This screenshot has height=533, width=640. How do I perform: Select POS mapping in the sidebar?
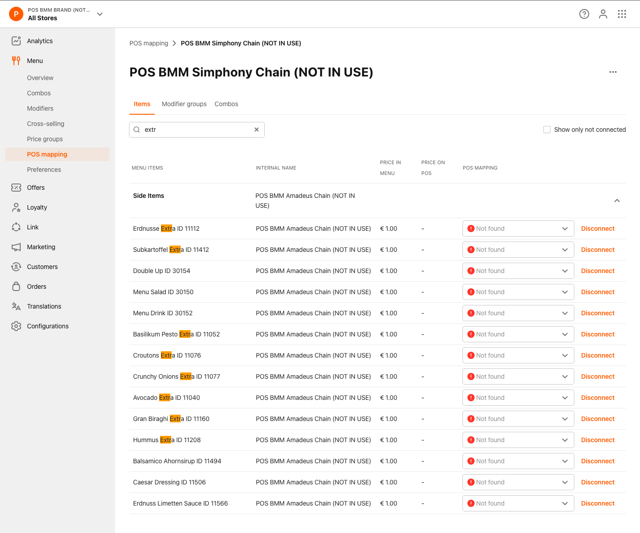pos(58,154)
